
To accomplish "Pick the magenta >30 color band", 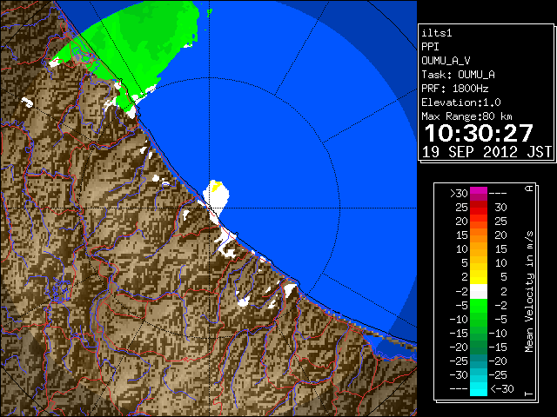I will click(479, 194).
